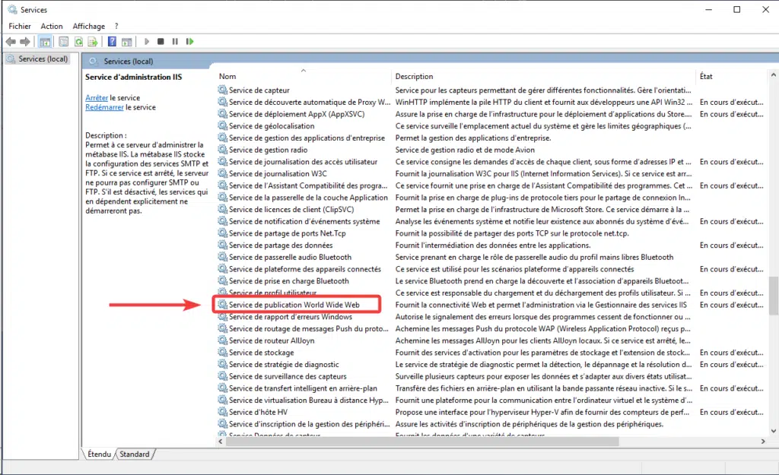Select Service de plateforme des appareils connectés
The width and height of the screenshot is (779, 475).
[304, 268]
